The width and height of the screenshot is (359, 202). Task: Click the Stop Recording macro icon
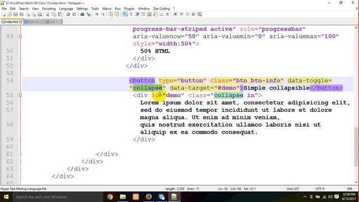181,14
